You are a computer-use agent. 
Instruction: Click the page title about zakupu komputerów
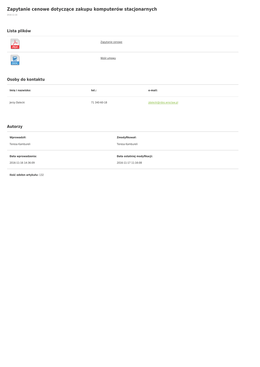pyautogui.click(x=82, y=9)
